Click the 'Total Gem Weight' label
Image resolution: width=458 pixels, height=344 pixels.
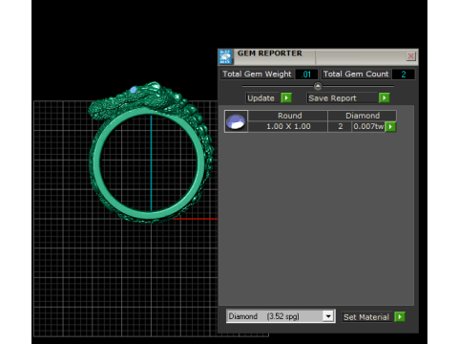[257, 74]
